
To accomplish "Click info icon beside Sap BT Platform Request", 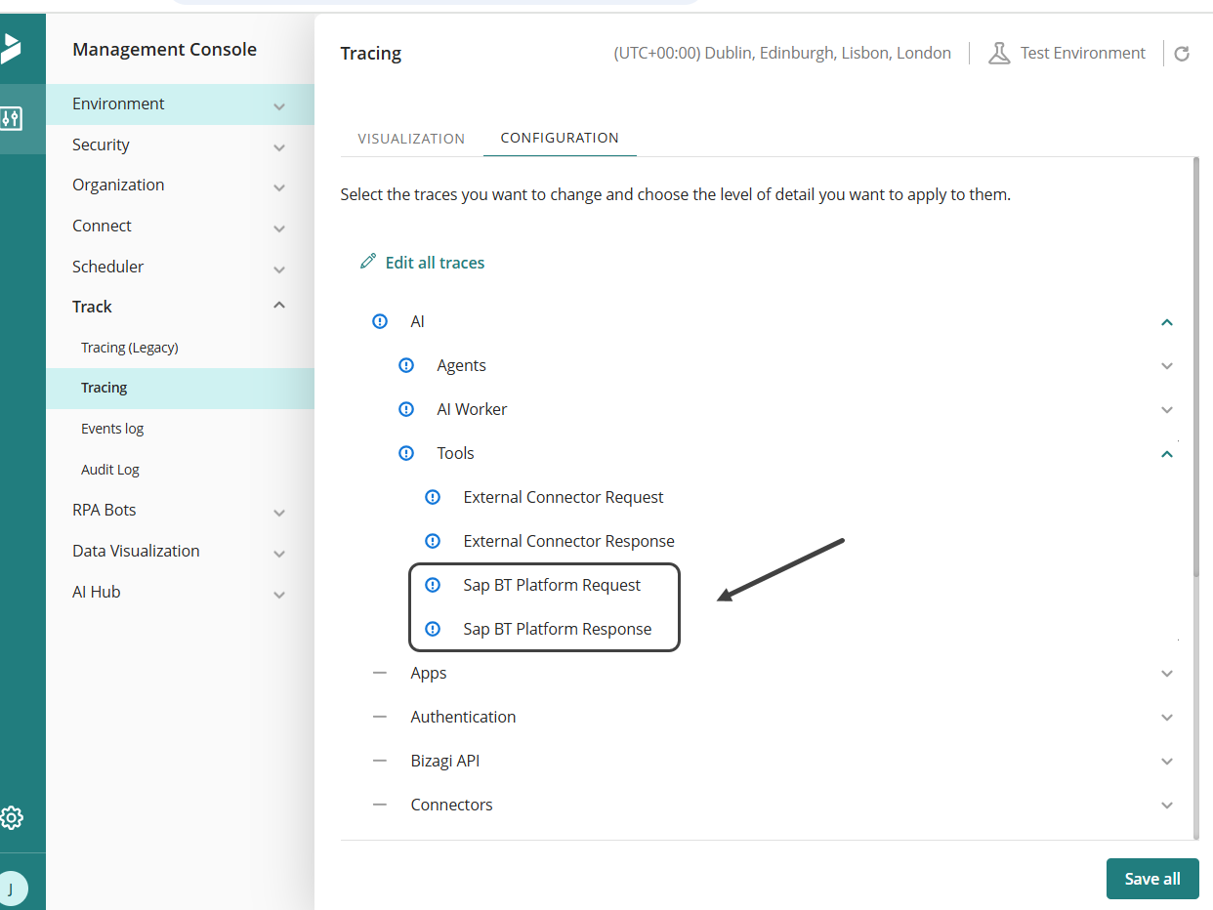I will coord(433,585).
